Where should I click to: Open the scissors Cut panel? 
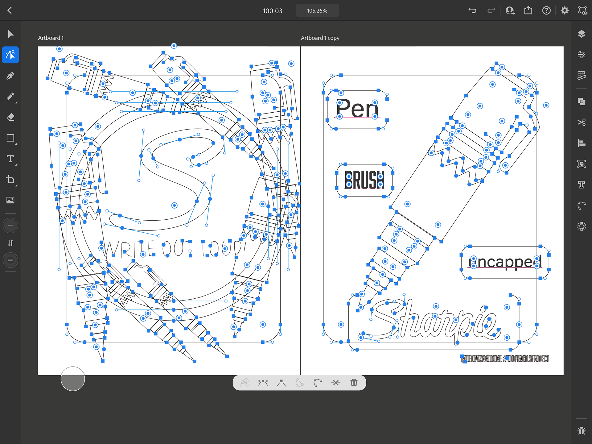[582, 122]
